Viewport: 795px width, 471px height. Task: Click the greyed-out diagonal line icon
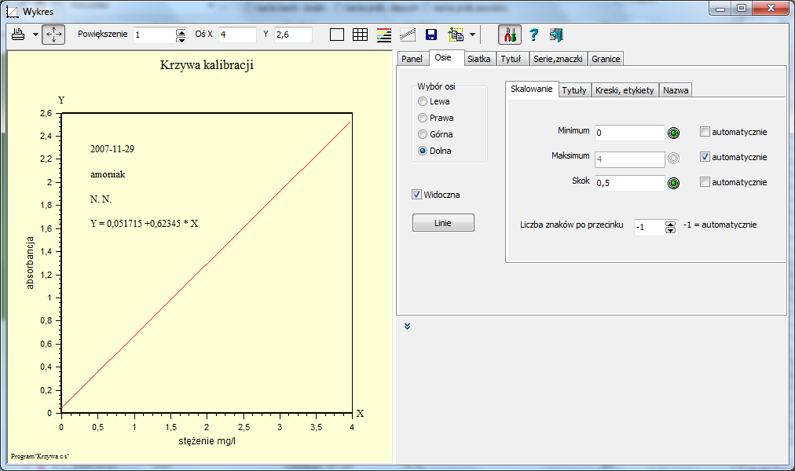(408, 35)
